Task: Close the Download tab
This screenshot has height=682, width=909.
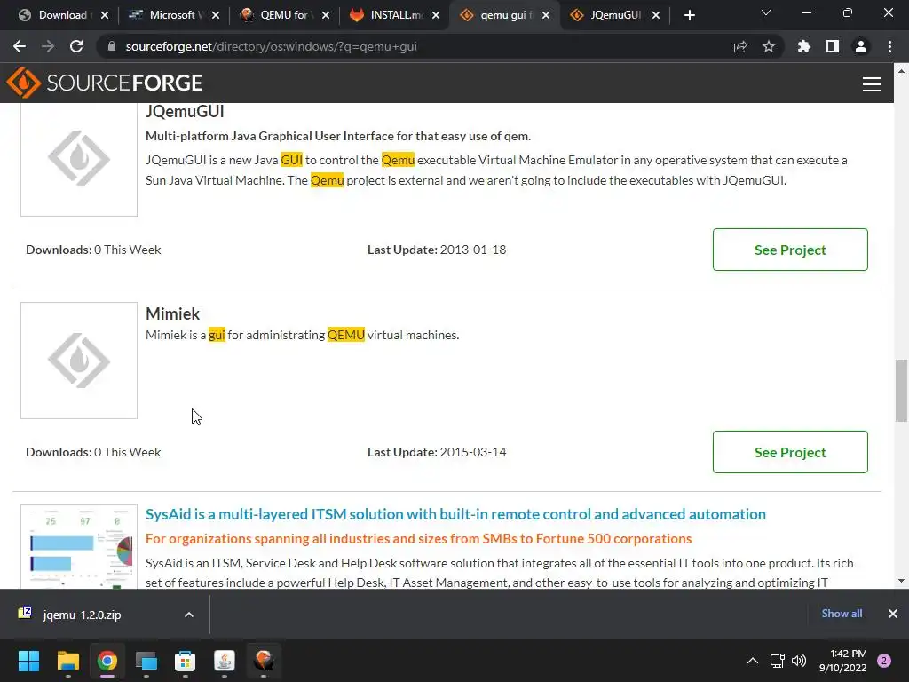Action: click(105, 15)
